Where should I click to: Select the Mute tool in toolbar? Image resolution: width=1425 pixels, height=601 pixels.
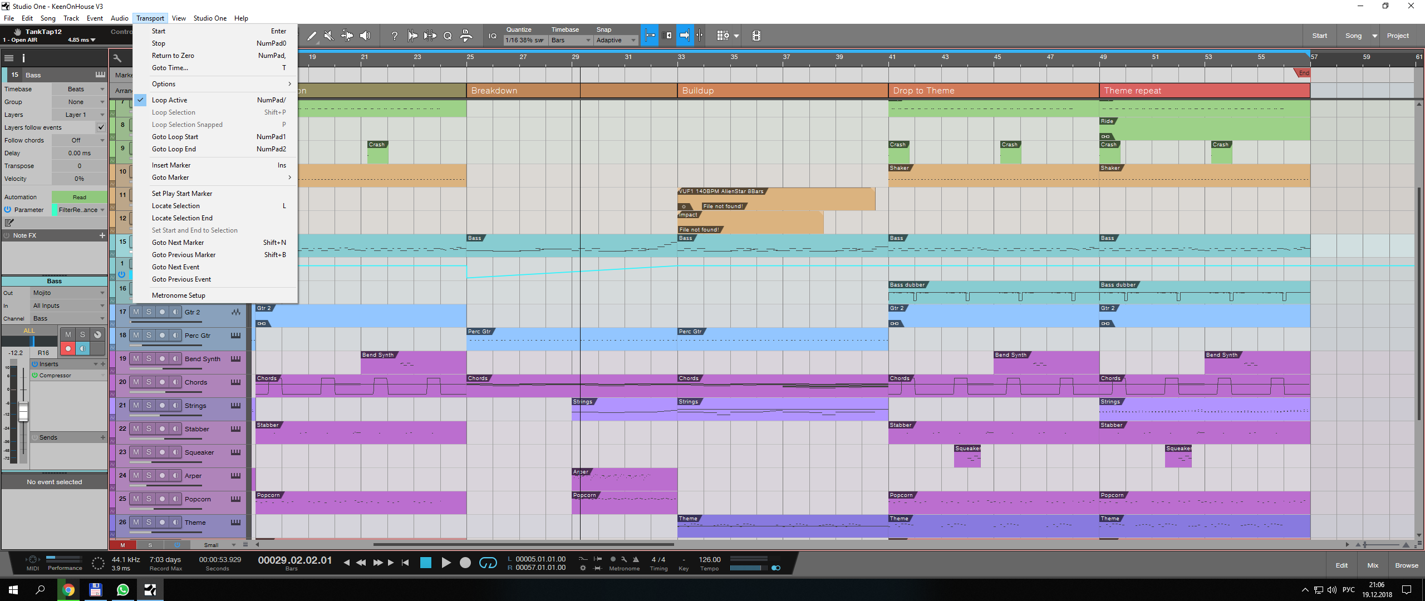pyautogui.click(x=329, y=36)
